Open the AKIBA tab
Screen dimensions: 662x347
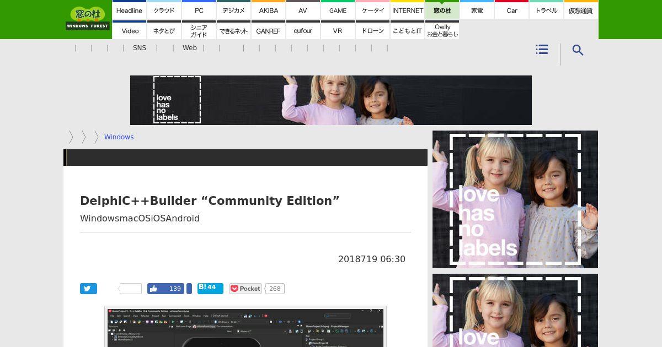(x=268, y=10)
